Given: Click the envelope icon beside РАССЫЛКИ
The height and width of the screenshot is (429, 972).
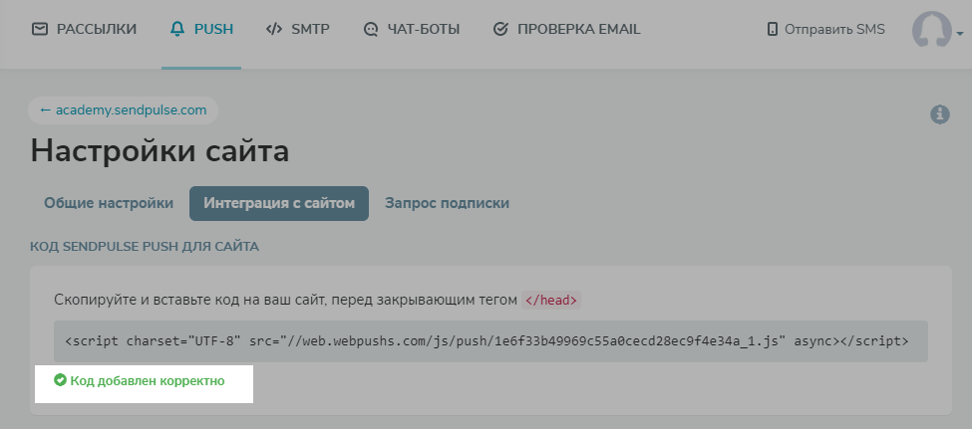Looking at the screenshot, I should coord(40,29).
